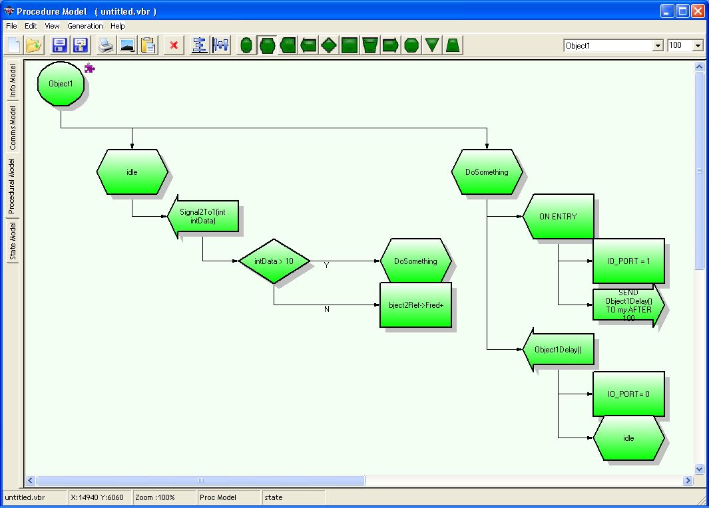The height and width of the screenshot is (508, 709).
Task: Select the trapezoid shape tool at toolbar end
Action: [453, 45]
